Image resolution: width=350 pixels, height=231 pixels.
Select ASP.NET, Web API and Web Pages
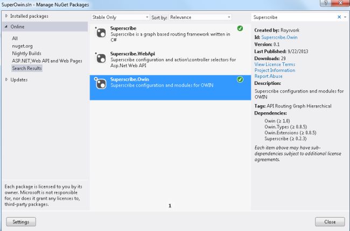[47, 61]
